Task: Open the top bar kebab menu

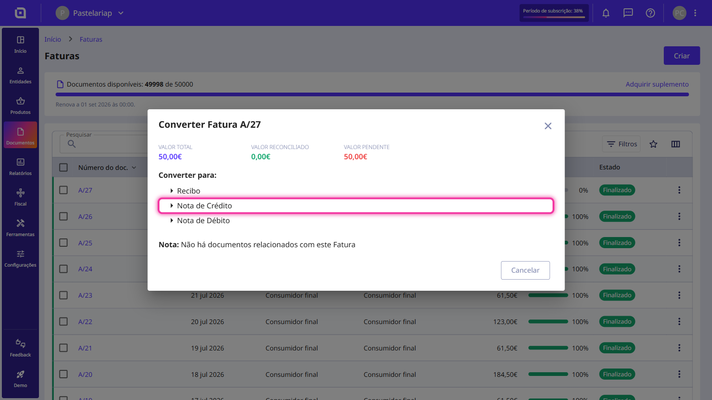Action: 695,13
